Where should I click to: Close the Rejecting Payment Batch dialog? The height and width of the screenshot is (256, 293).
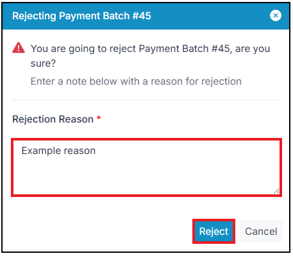coord(276,15)
